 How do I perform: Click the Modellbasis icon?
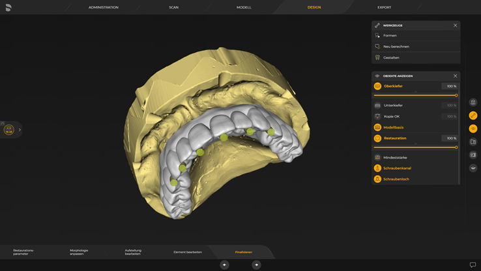pos(377,127)
